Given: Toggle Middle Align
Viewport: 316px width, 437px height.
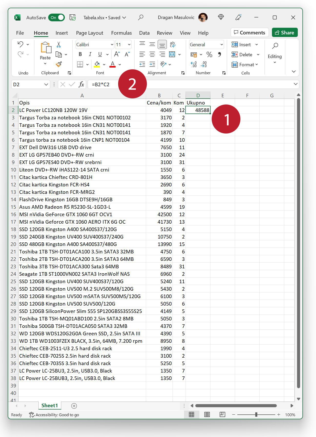Looking at the screenshot, I should pos(152,44).
